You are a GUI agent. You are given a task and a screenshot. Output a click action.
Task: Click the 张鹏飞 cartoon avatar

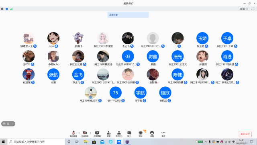(78, 38)
